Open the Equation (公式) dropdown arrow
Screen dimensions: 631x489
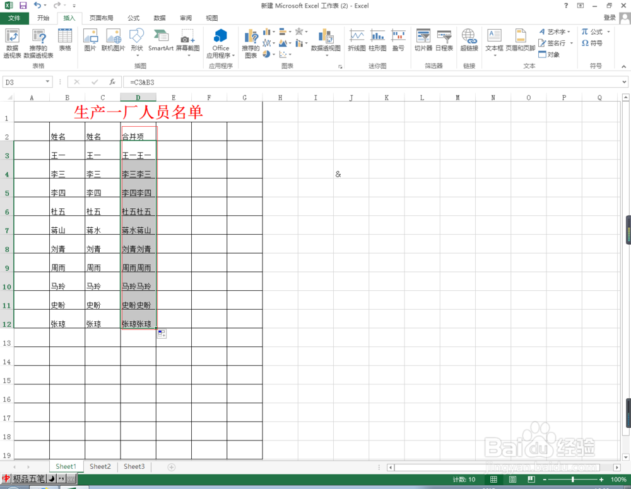coord(608,32)
